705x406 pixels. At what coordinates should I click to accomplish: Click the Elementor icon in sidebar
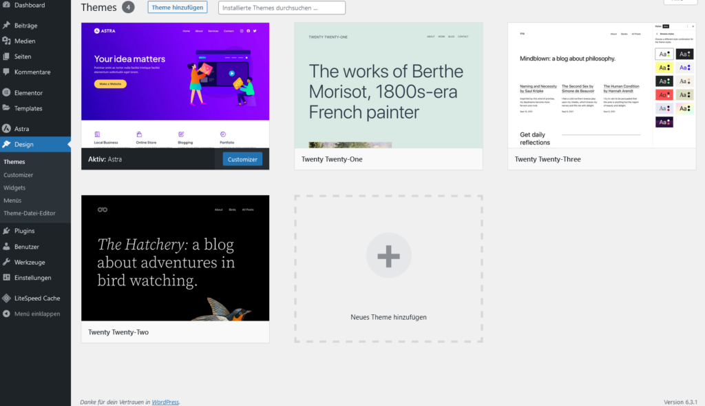(x=7, y=93)
